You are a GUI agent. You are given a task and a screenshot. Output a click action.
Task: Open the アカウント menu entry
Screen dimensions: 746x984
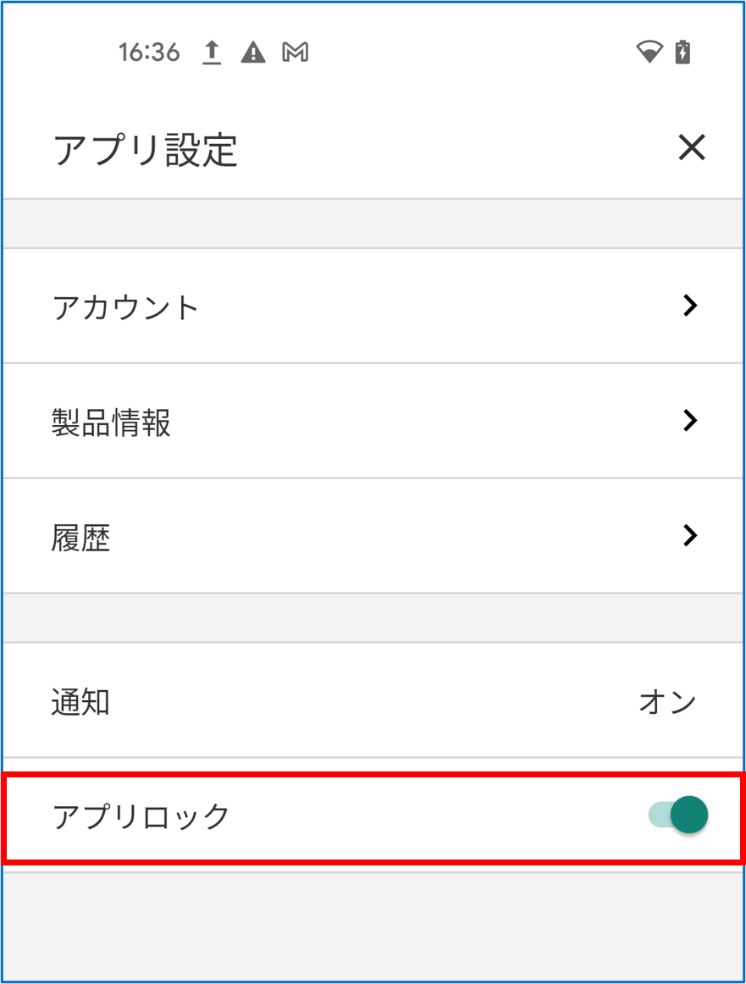tap(125, 307)
